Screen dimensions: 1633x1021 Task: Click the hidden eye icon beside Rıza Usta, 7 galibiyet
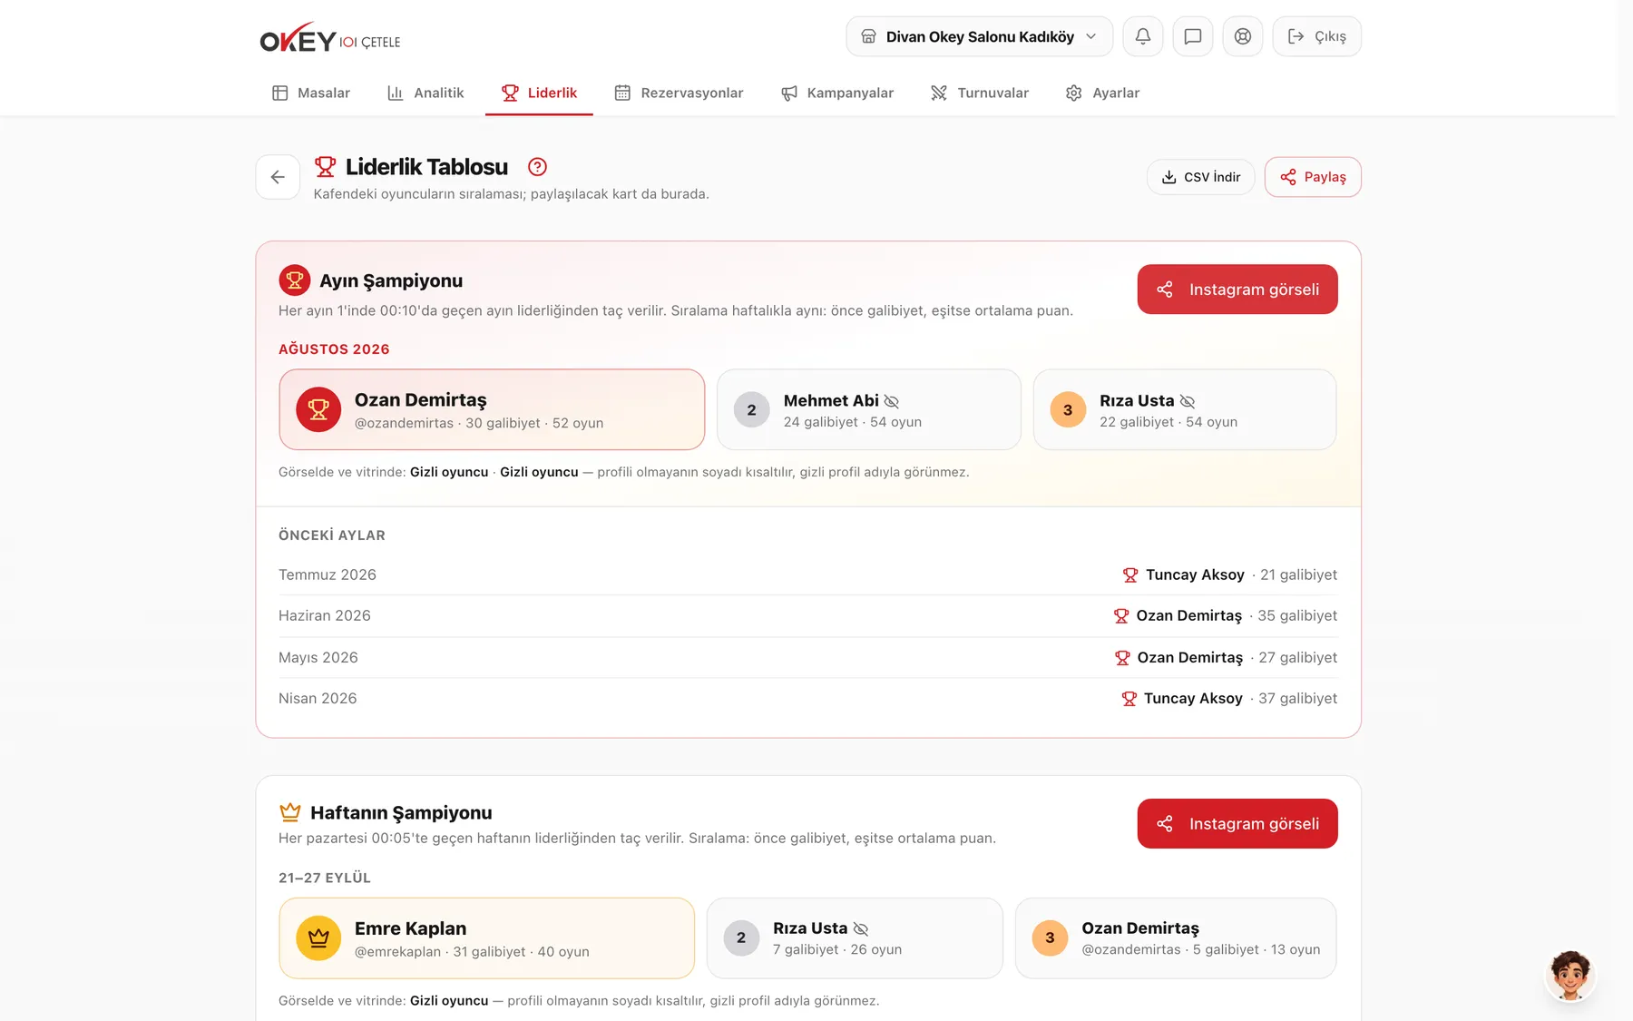(861, 928)
